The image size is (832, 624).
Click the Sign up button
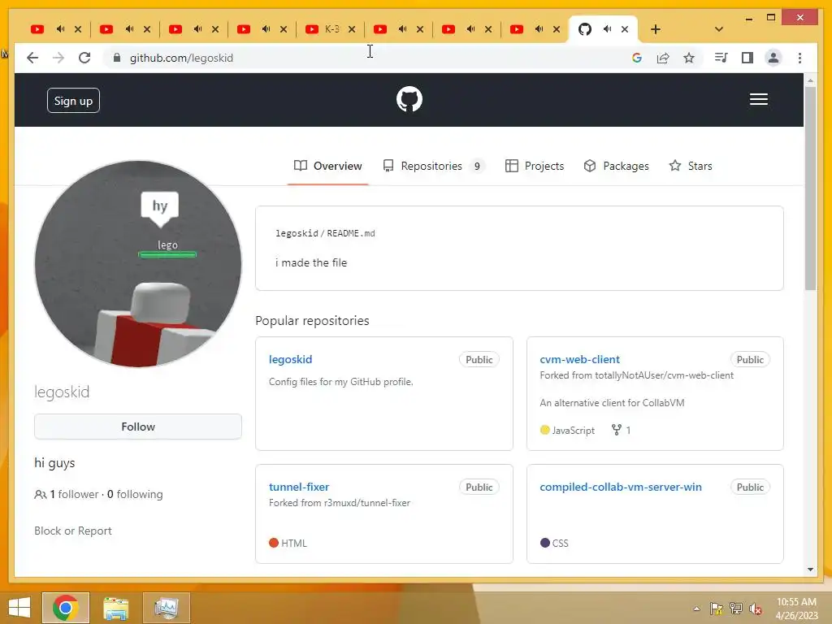click(73, 100)
